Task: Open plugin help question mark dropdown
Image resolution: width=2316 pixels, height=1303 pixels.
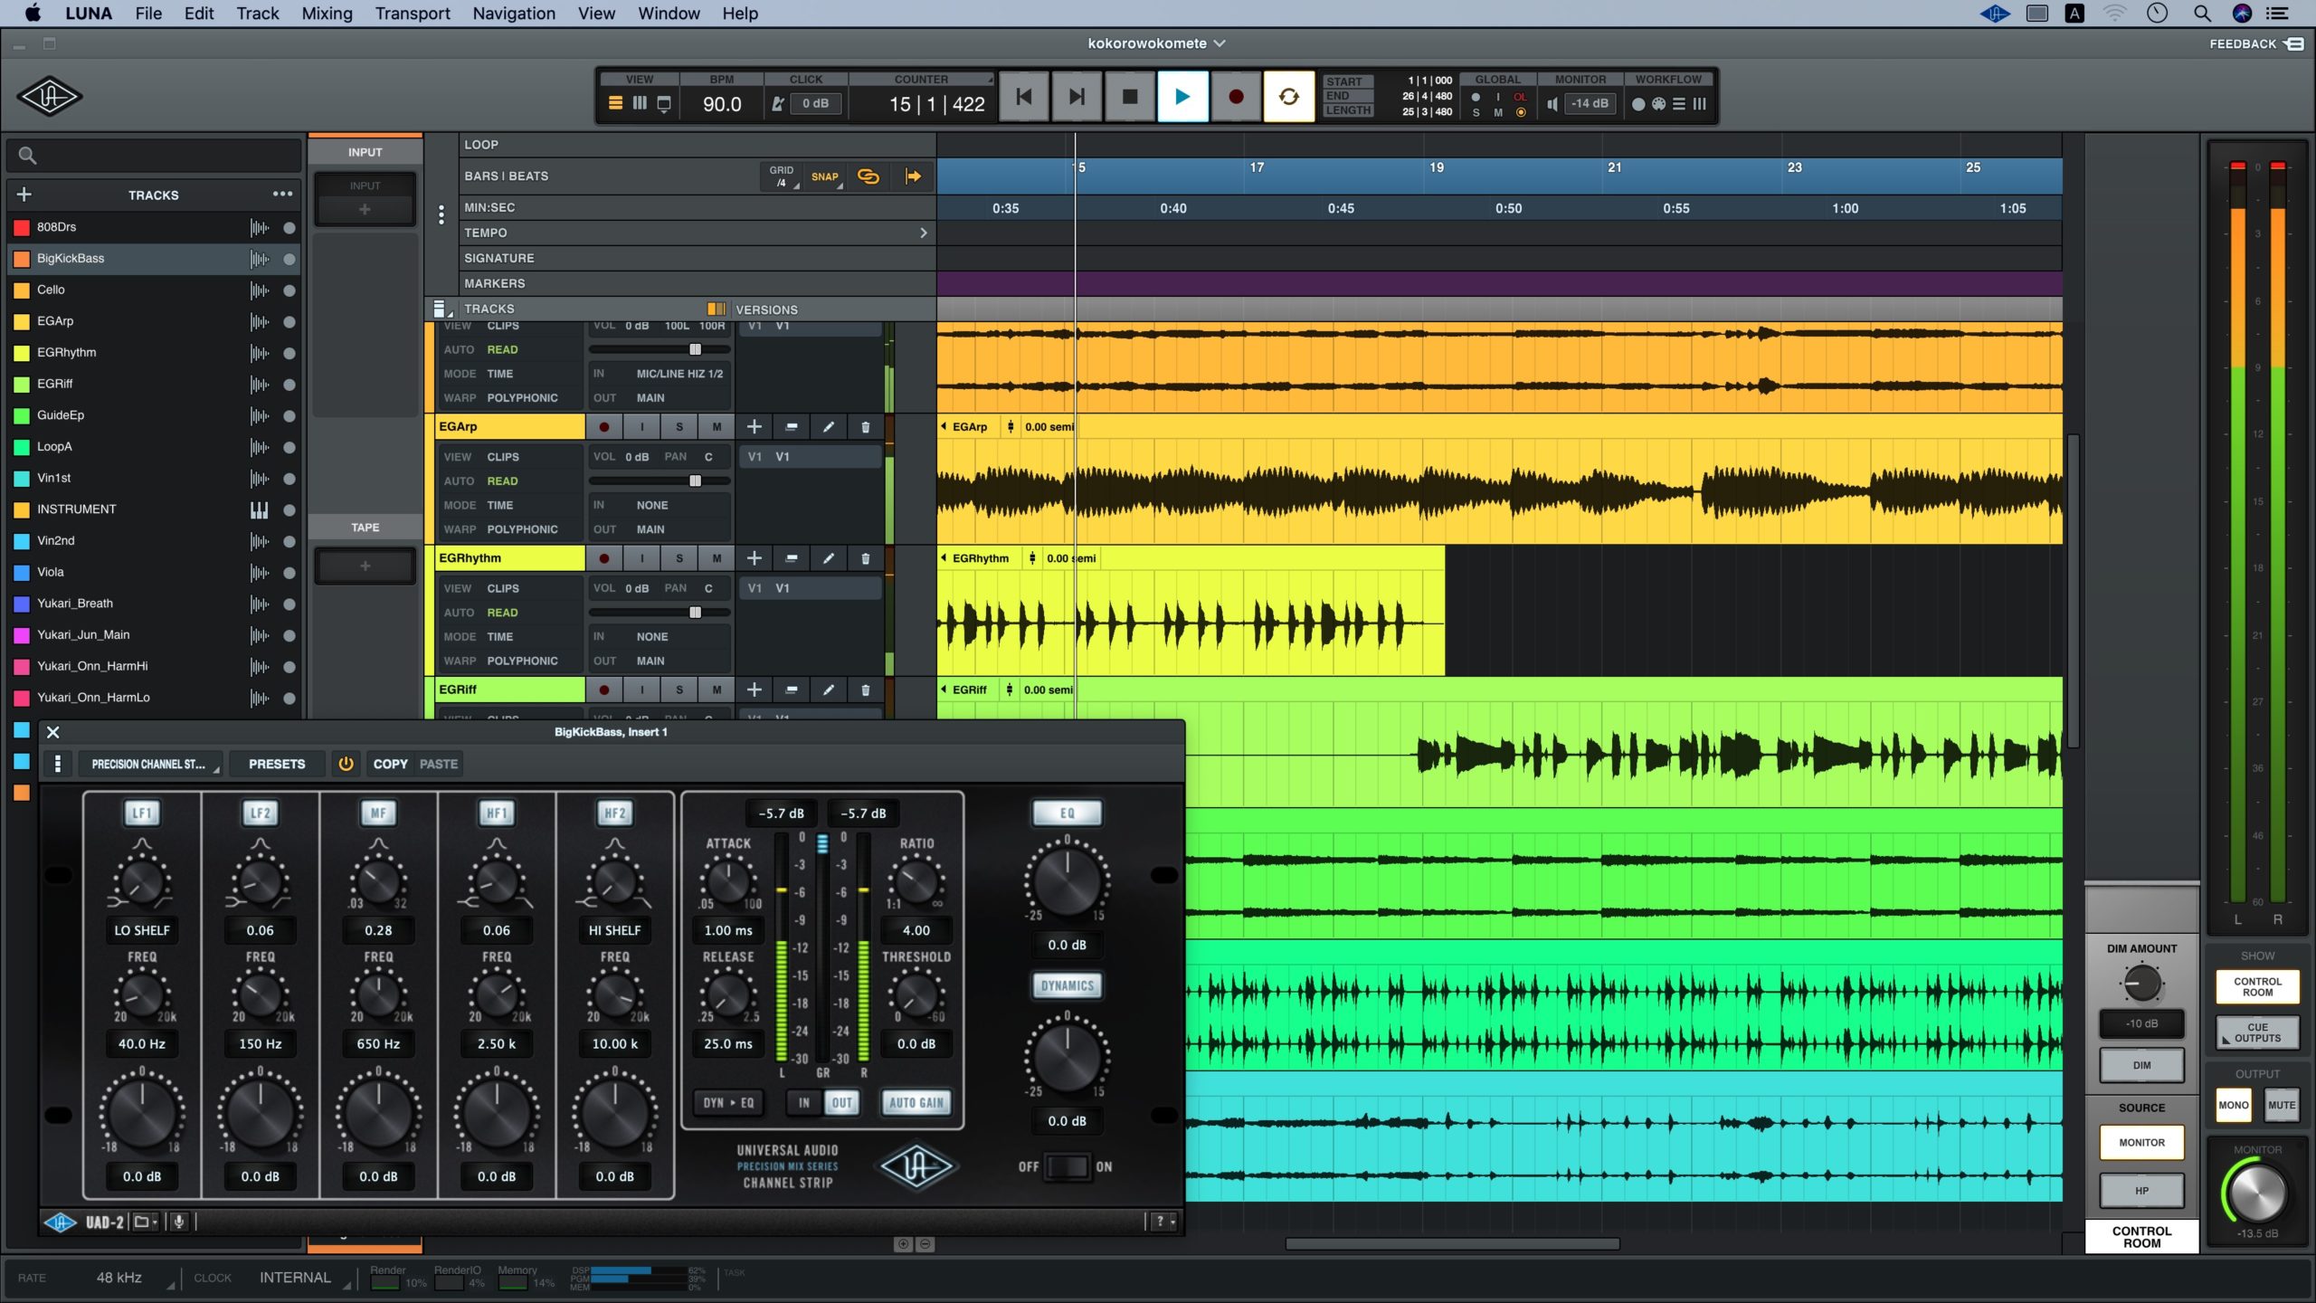Action: click(1164, 1222)
